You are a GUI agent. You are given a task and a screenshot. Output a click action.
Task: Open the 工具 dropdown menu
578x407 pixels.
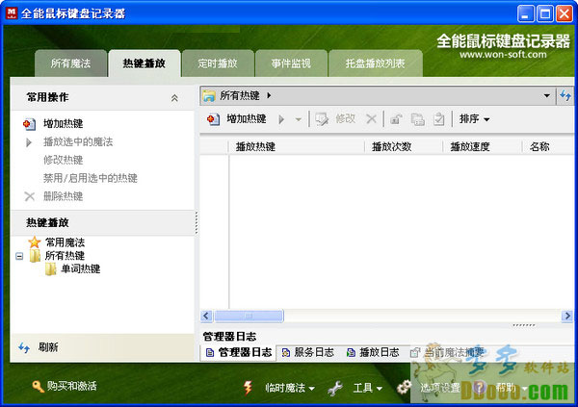click(x=368, y=388)
